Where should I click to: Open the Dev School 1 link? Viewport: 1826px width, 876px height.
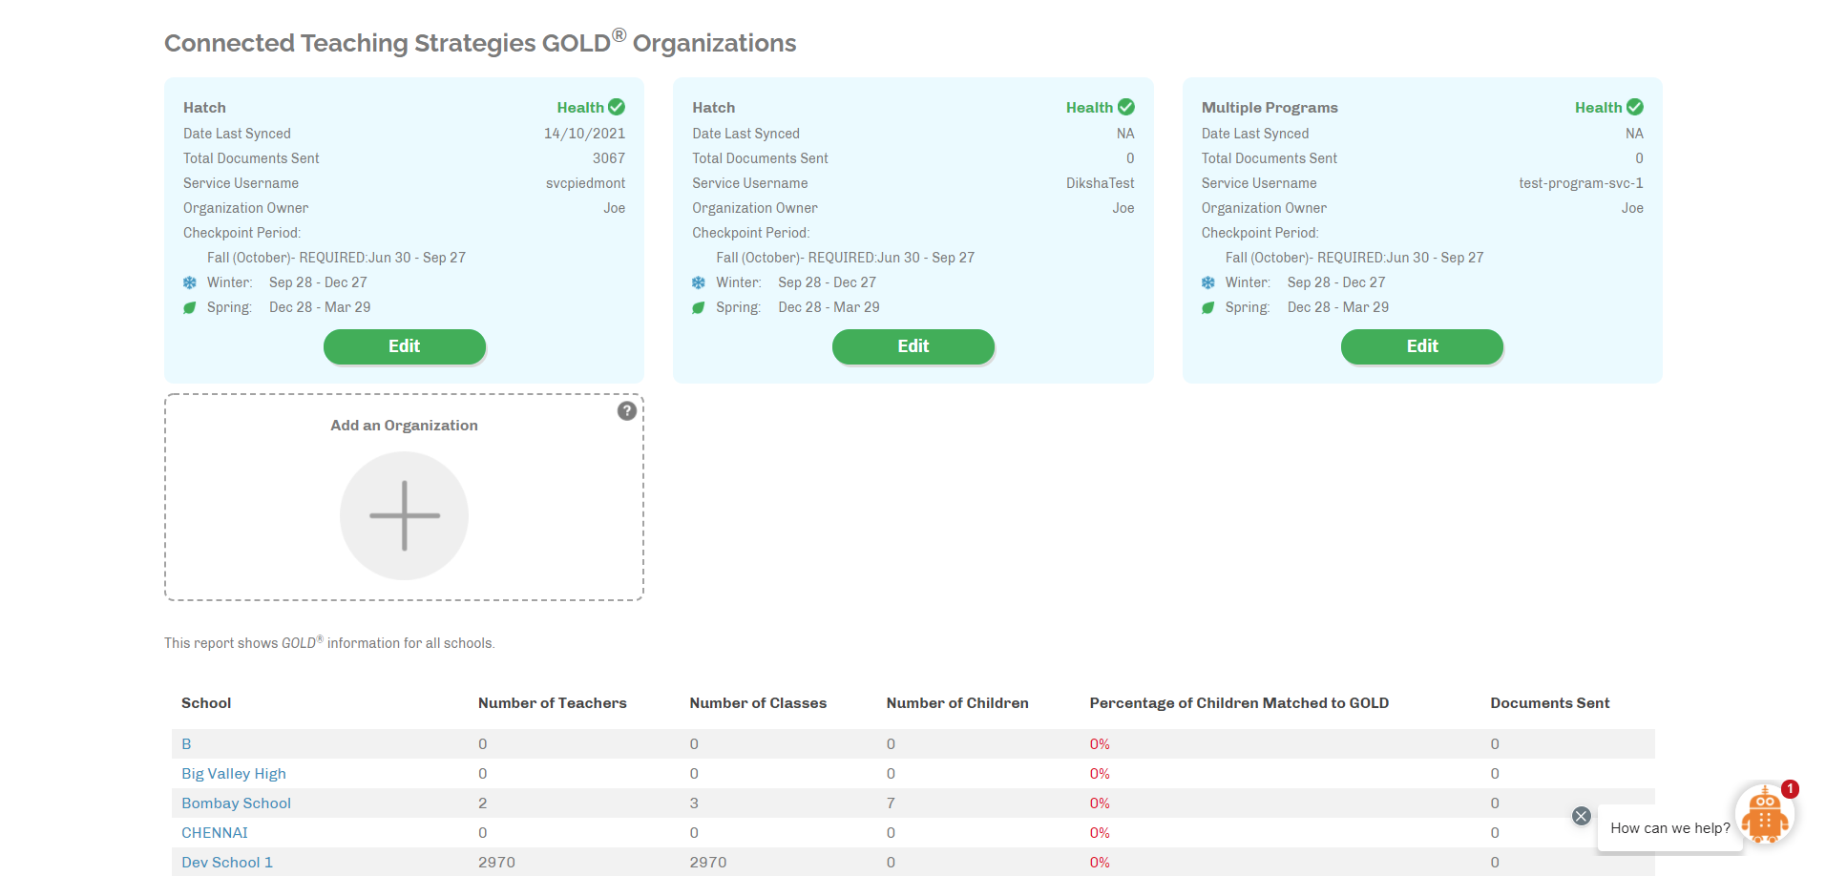click(x=227, y=863)
